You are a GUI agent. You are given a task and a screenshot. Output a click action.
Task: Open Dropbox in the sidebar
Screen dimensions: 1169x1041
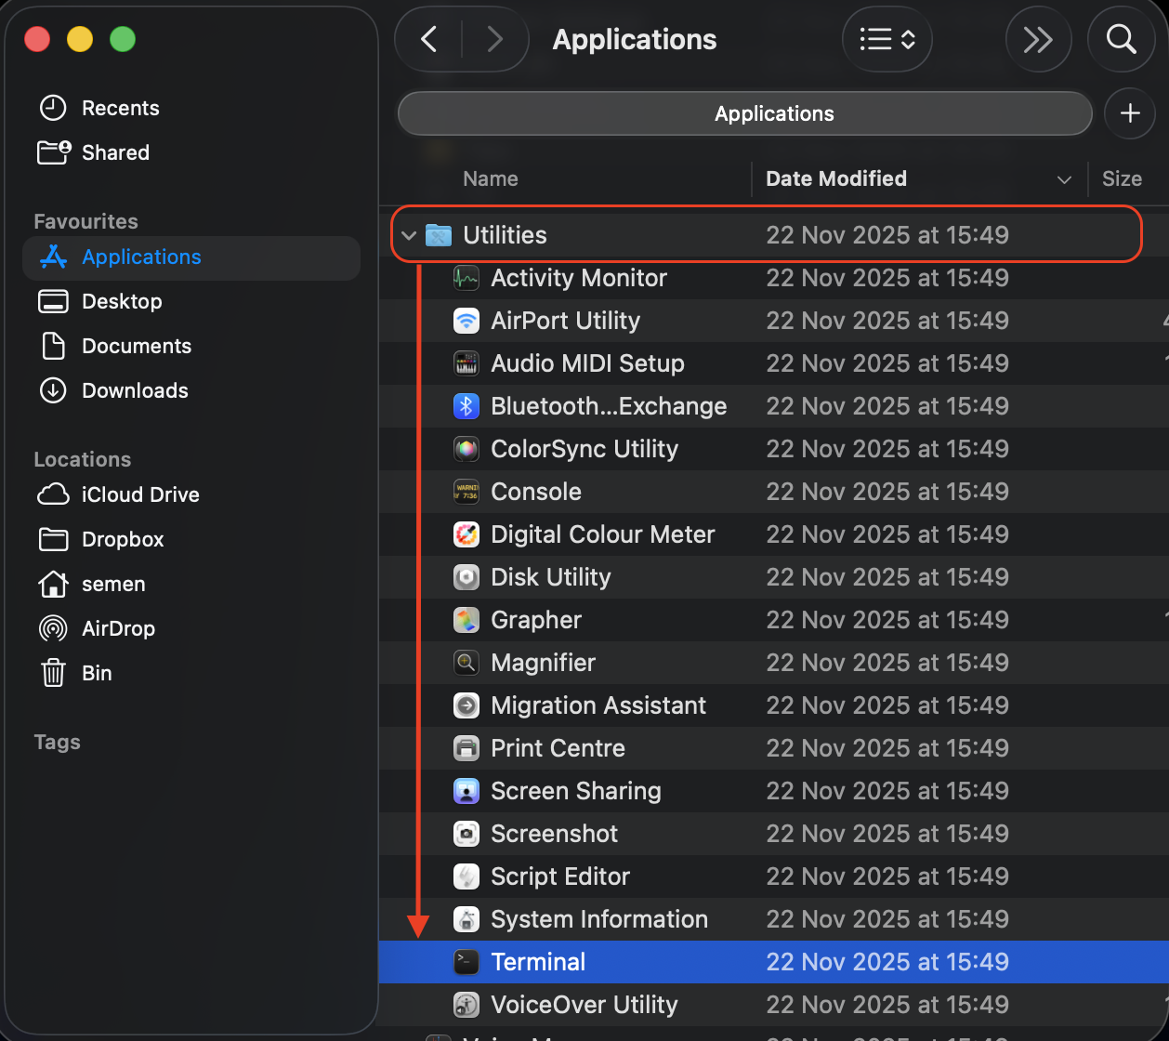tap(191, 539)
